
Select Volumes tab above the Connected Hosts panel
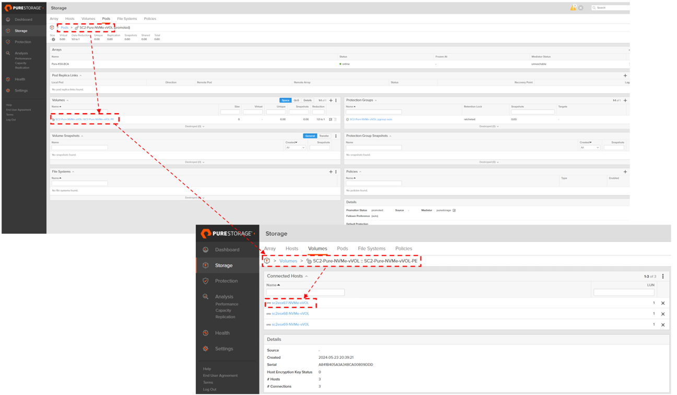coord(317,248)
